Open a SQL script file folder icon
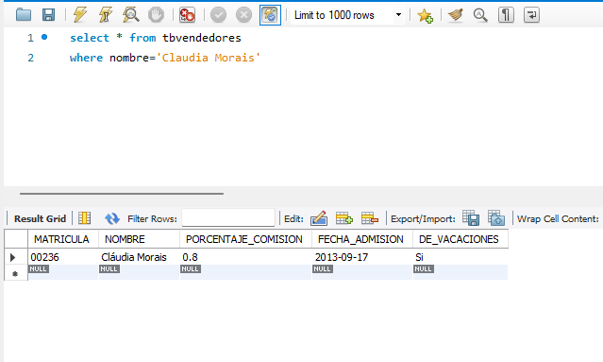The width and height of the screenshot is (603, 362). pos(24,15)
